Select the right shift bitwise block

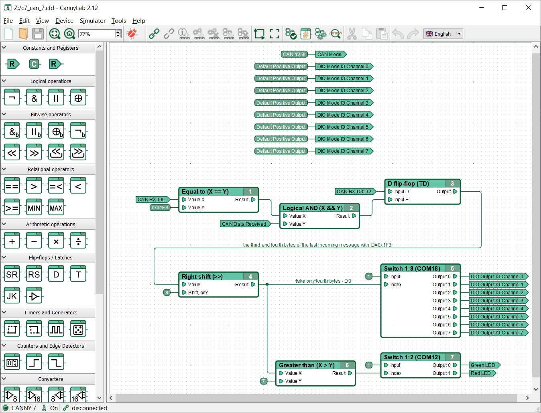tap(34, 152)
